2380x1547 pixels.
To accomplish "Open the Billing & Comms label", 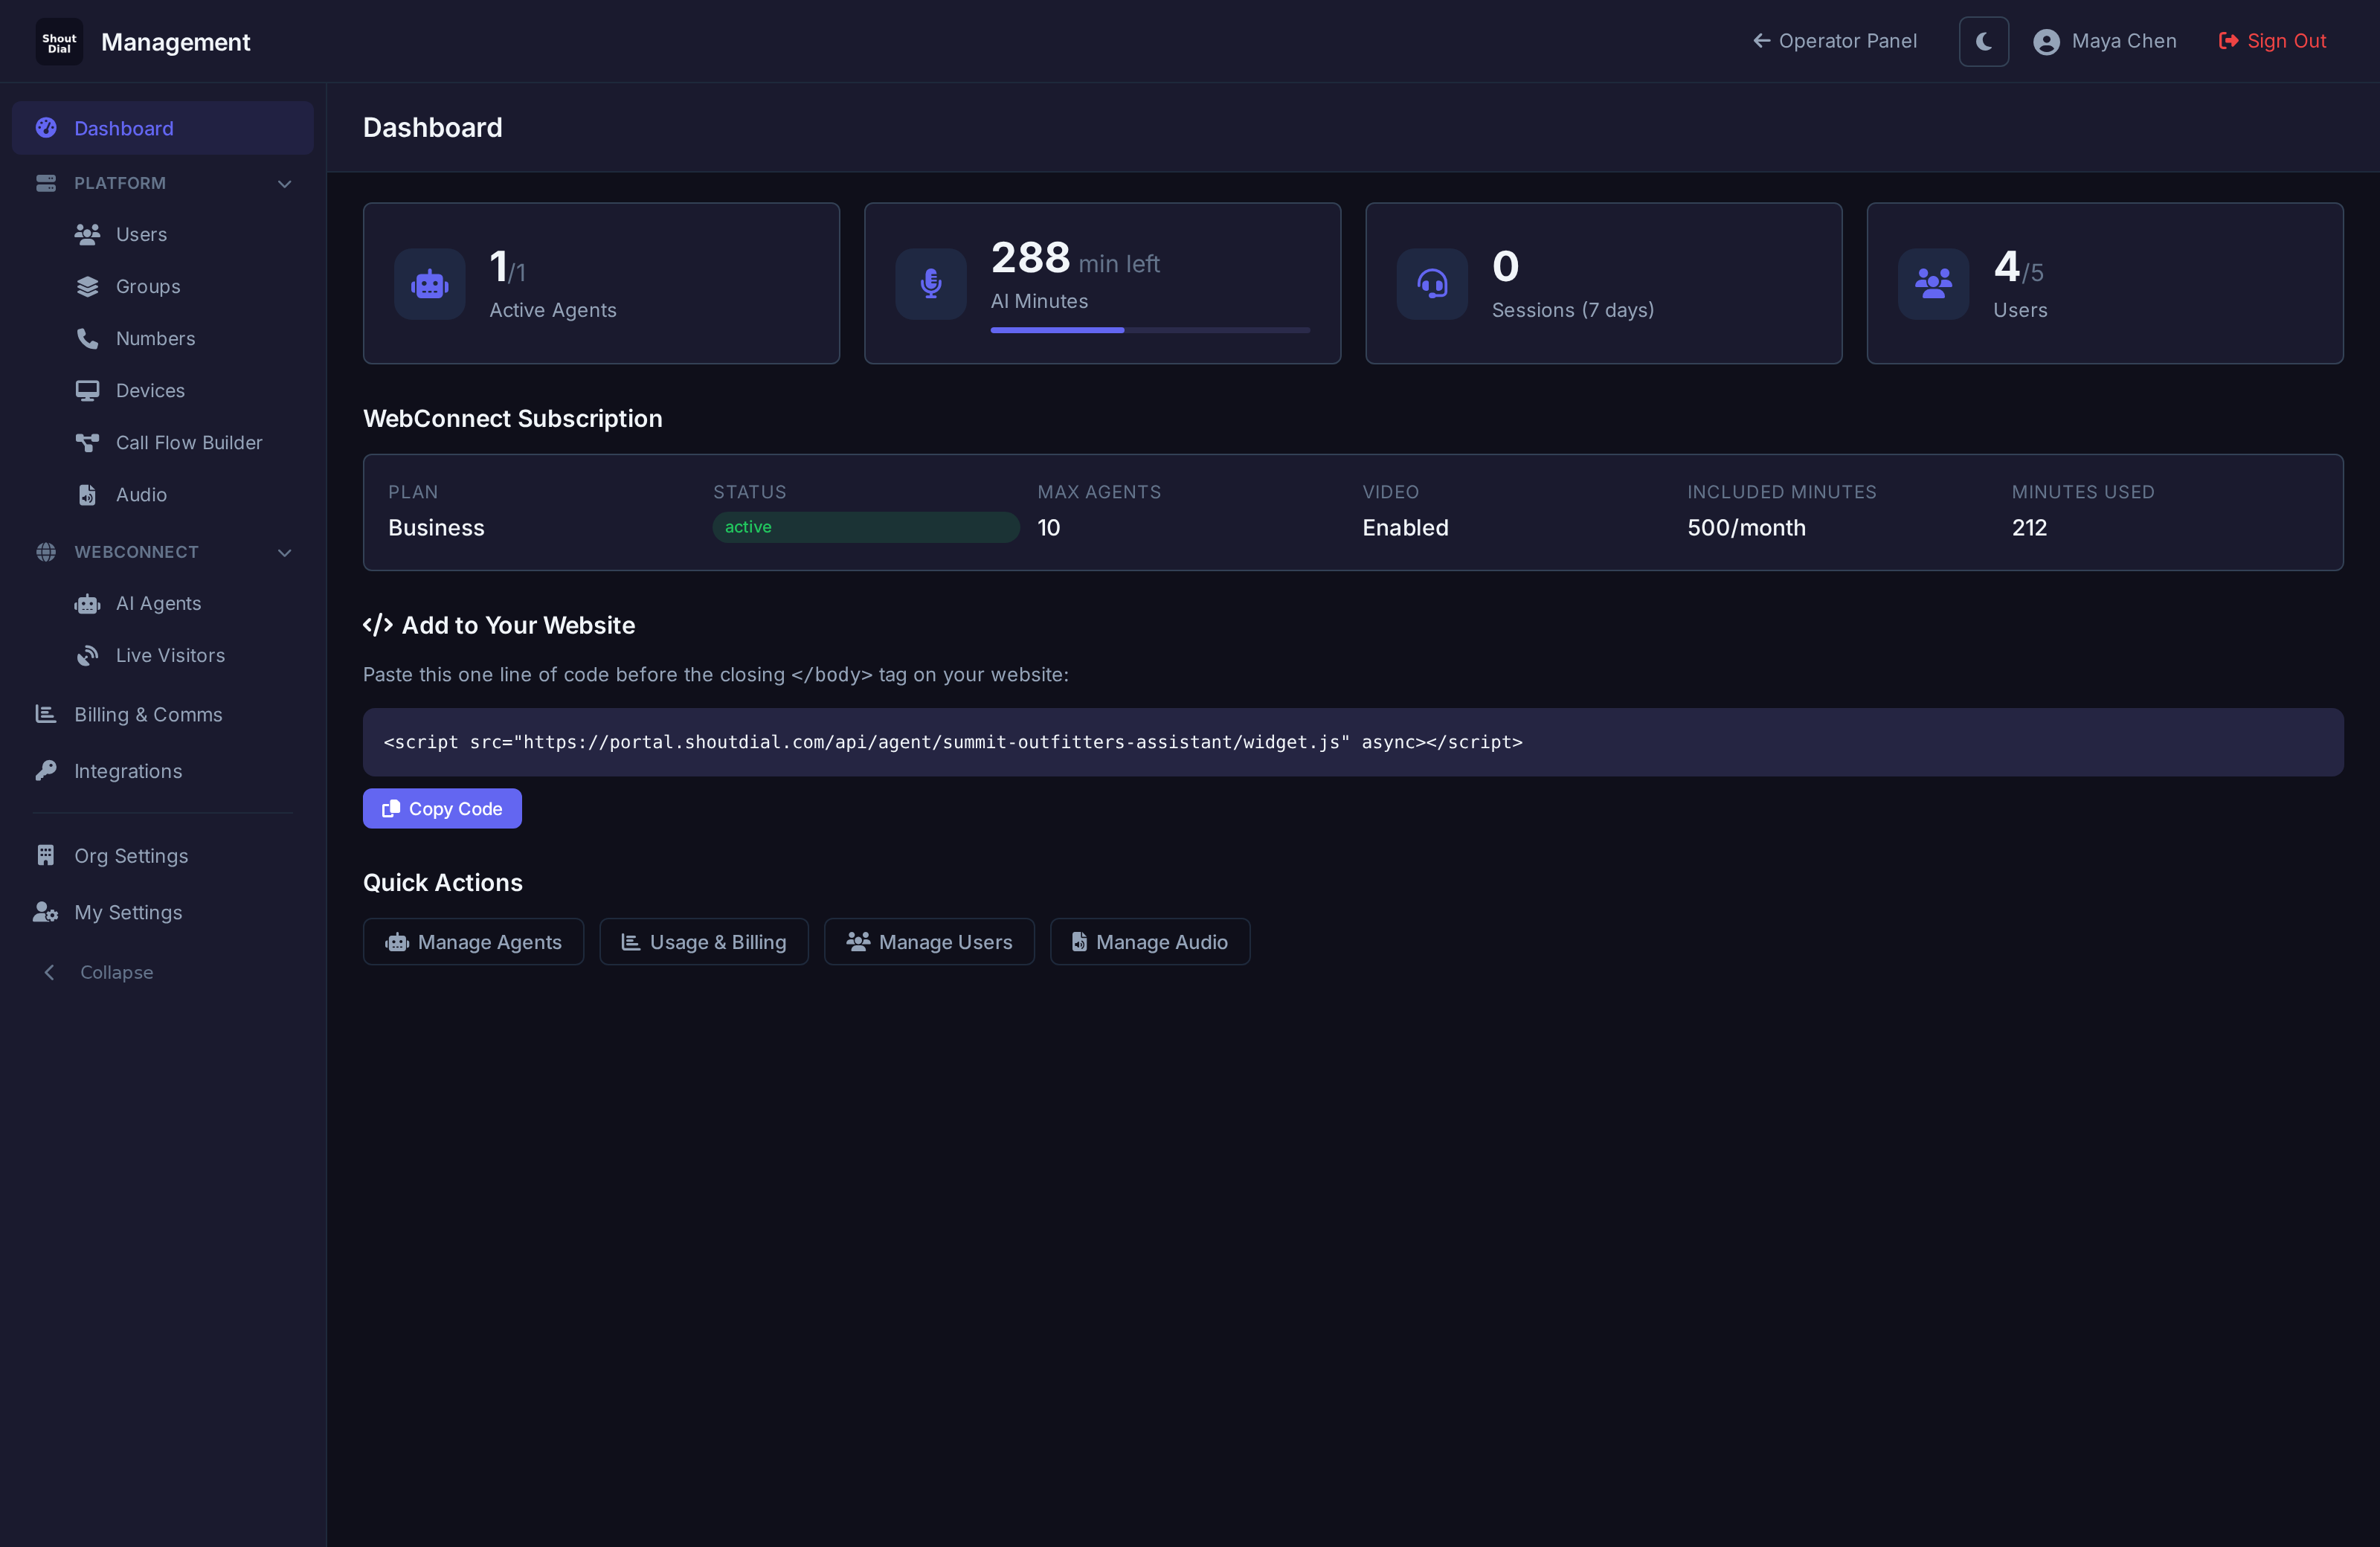I will tap(148, 715).
